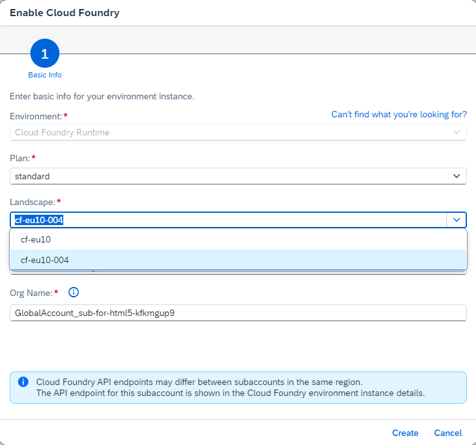Screen dimensions: 476x445
Task: Click the step 1 wizard circle
Action: click(x=45, y=54)
